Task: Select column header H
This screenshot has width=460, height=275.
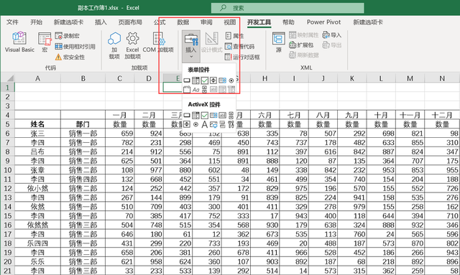Action: click(265, 78)
